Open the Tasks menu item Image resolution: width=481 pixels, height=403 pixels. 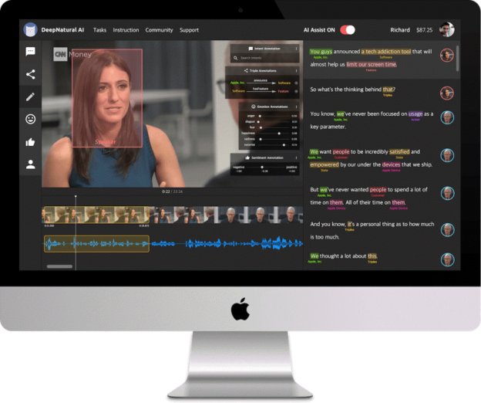tap(100, 30)
